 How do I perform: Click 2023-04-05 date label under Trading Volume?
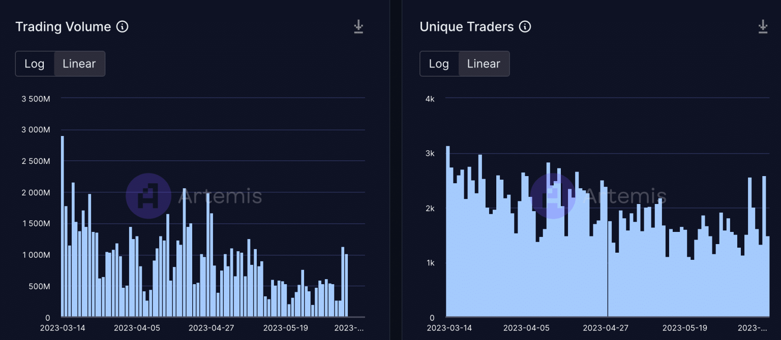[x=137, y=328]
